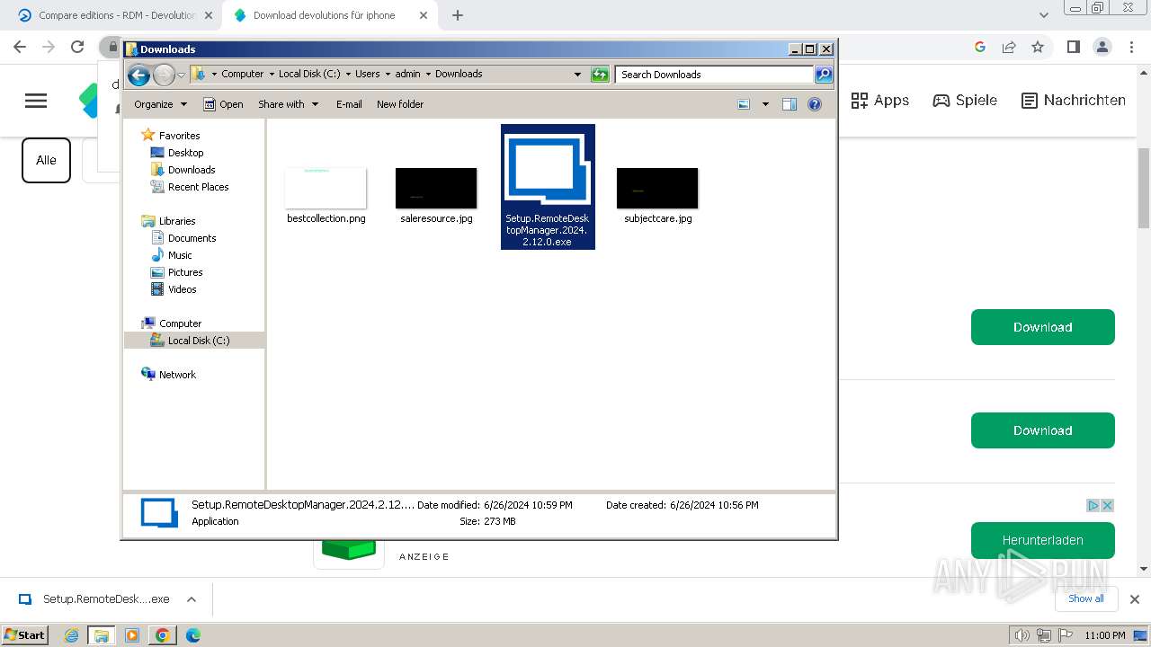Click the share page icon in Chrome
Viewport: 1151px width, 647px height.
[1009, 47]
